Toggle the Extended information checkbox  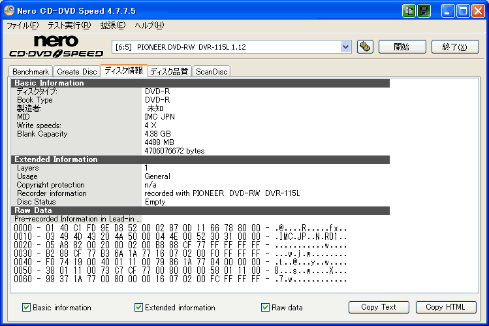point(139,307)
